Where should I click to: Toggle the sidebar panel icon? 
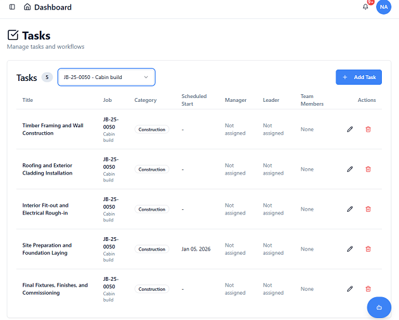click(12, 7)
